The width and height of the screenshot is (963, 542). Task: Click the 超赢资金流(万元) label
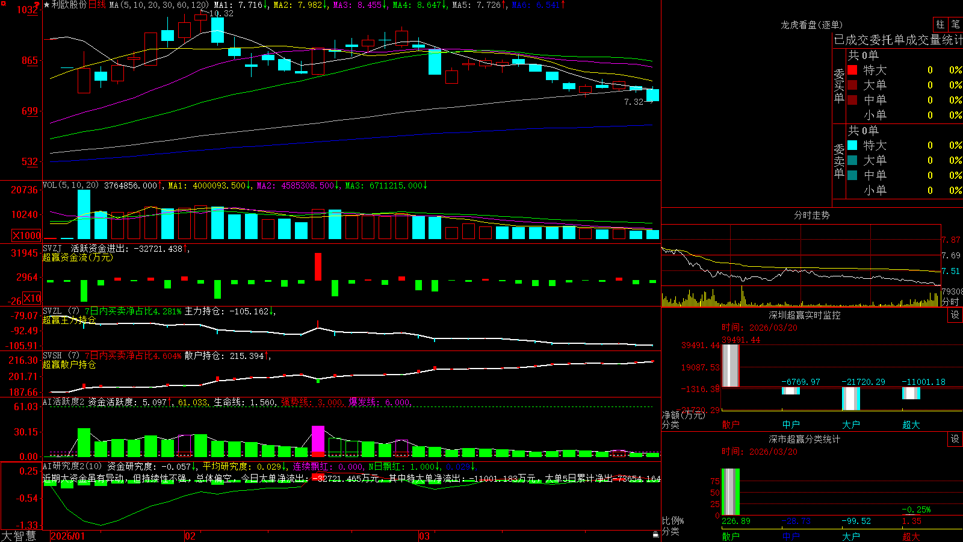point(78,257)
